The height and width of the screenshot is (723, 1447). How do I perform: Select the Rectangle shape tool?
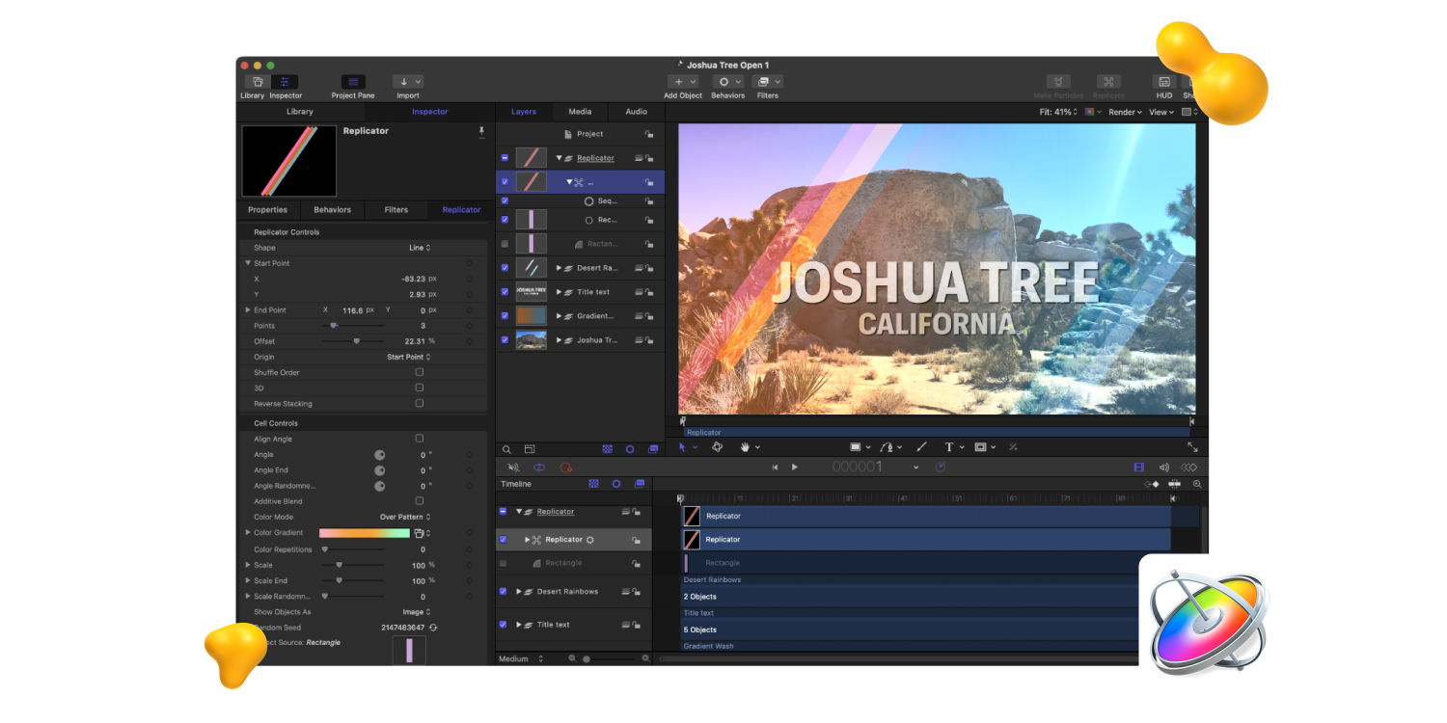(855, 447)
